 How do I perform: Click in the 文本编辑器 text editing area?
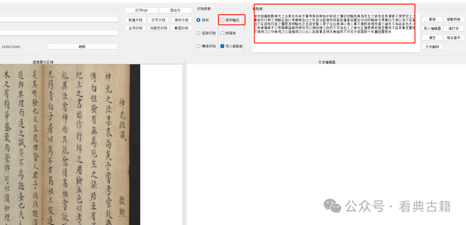[326, 144]
